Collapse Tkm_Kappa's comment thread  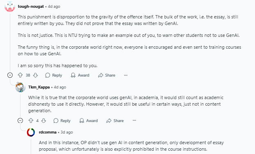tap(20, 120)
